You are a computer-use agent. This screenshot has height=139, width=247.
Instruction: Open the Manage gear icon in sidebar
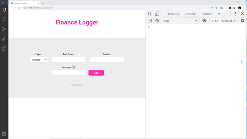(x=4, y=134)
